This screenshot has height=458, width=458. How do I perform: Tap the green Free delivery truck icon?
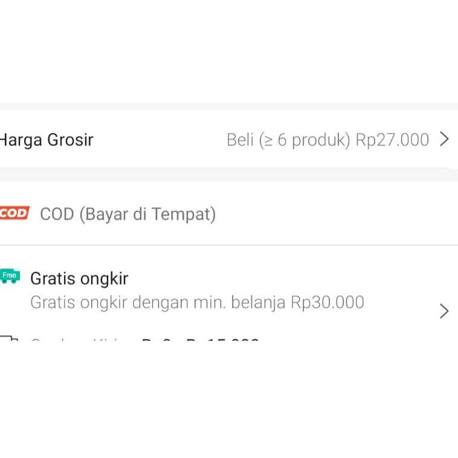(10, 276)
